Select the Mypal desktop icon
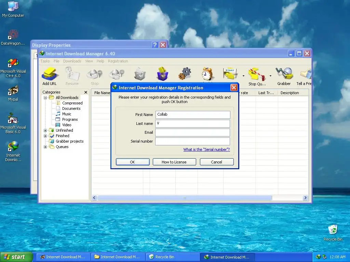The height and width of the screenshot is (262, 350). [13, 93]
